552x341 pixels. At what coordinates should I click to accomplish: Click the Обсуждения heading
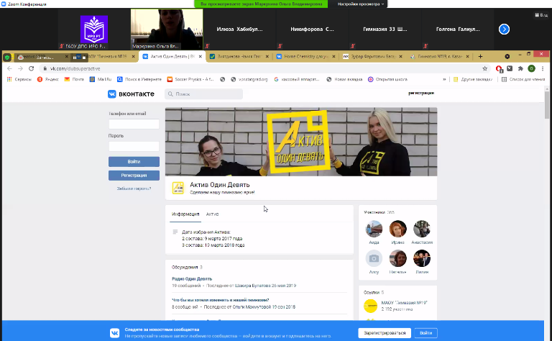click(x=185, y=267)
